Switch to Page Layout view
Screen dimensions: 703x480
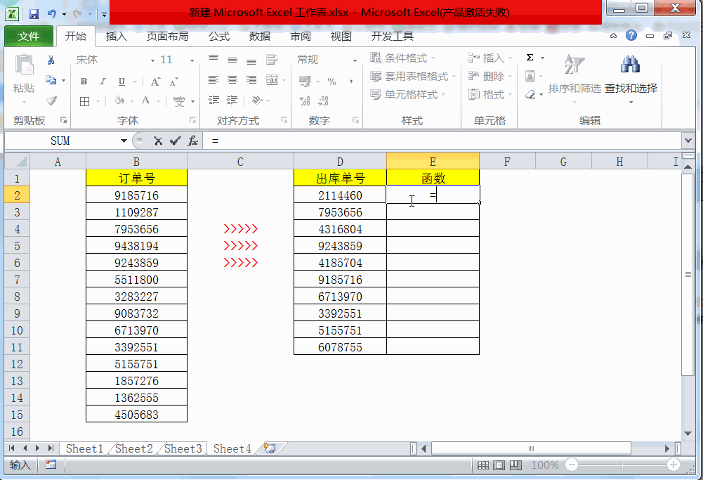[x=499, y=465]
